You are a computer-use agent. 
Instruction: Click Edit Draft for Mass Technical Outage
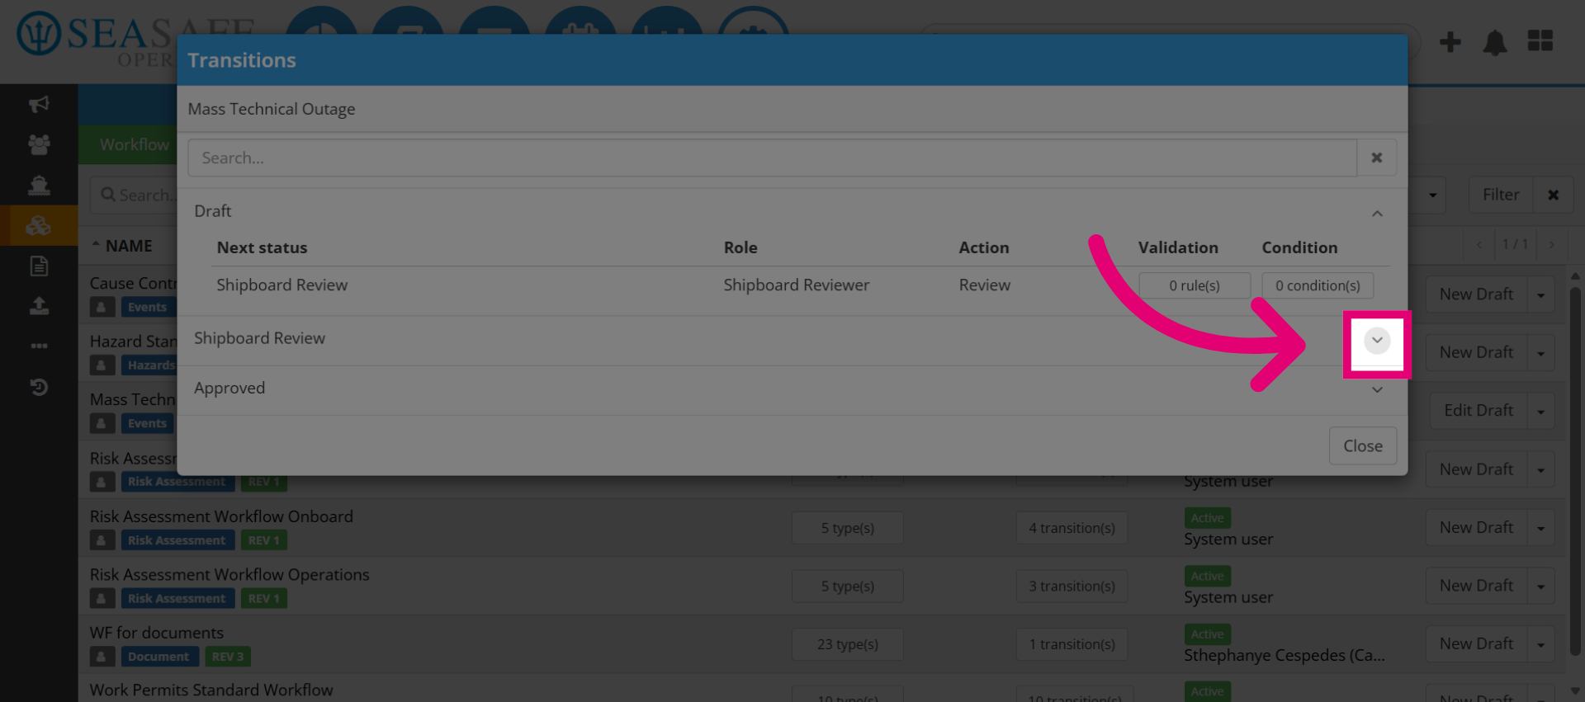pyautogui.click(x=1478, y=411)
